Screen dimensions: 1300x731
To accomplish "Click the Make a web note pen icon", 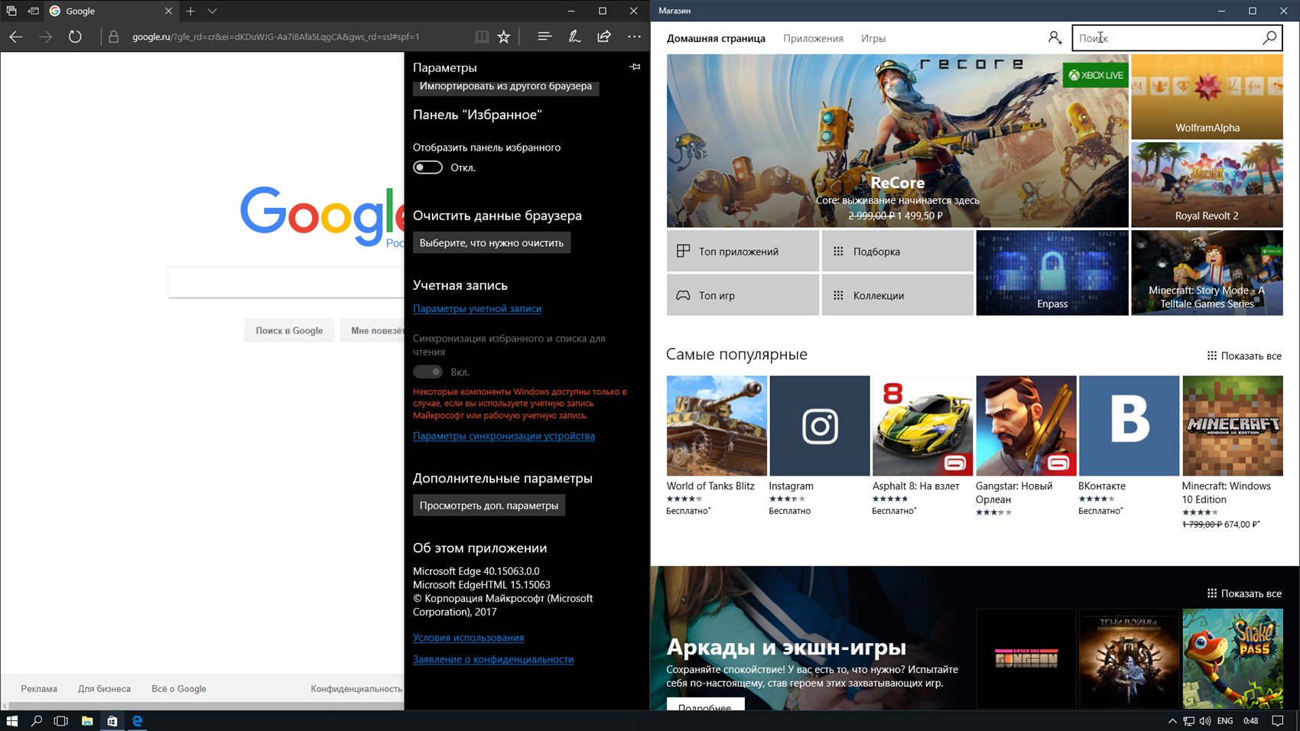I will pos(574,36).
